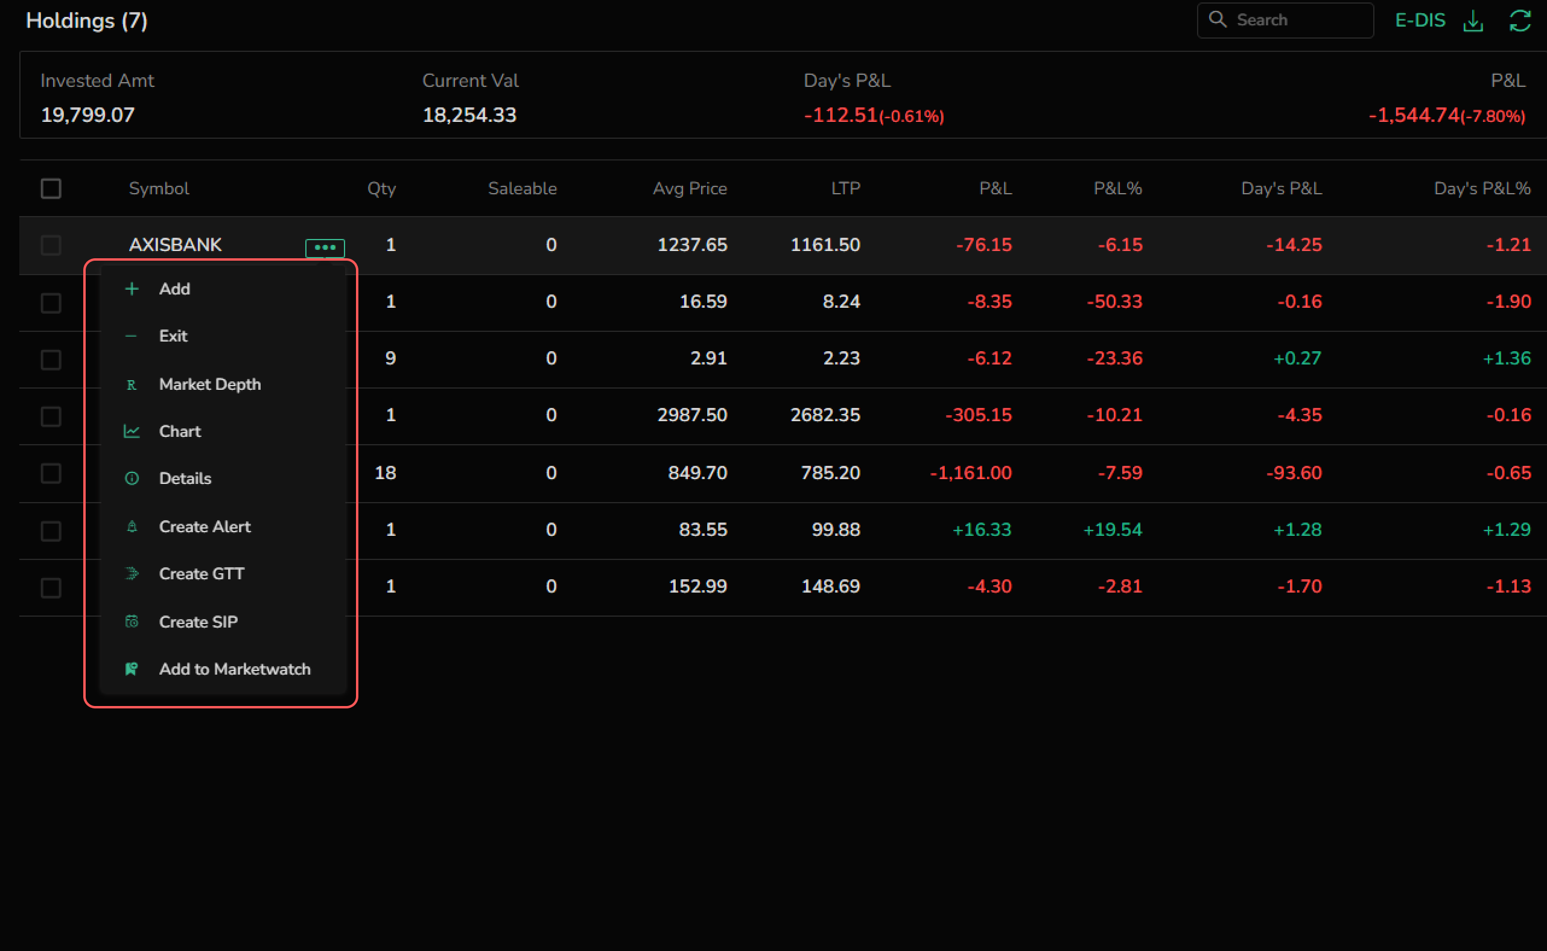Check the row with Avg Price 16.59
This screenshot has height=951, width=1547.
click(x=51, y=302)
